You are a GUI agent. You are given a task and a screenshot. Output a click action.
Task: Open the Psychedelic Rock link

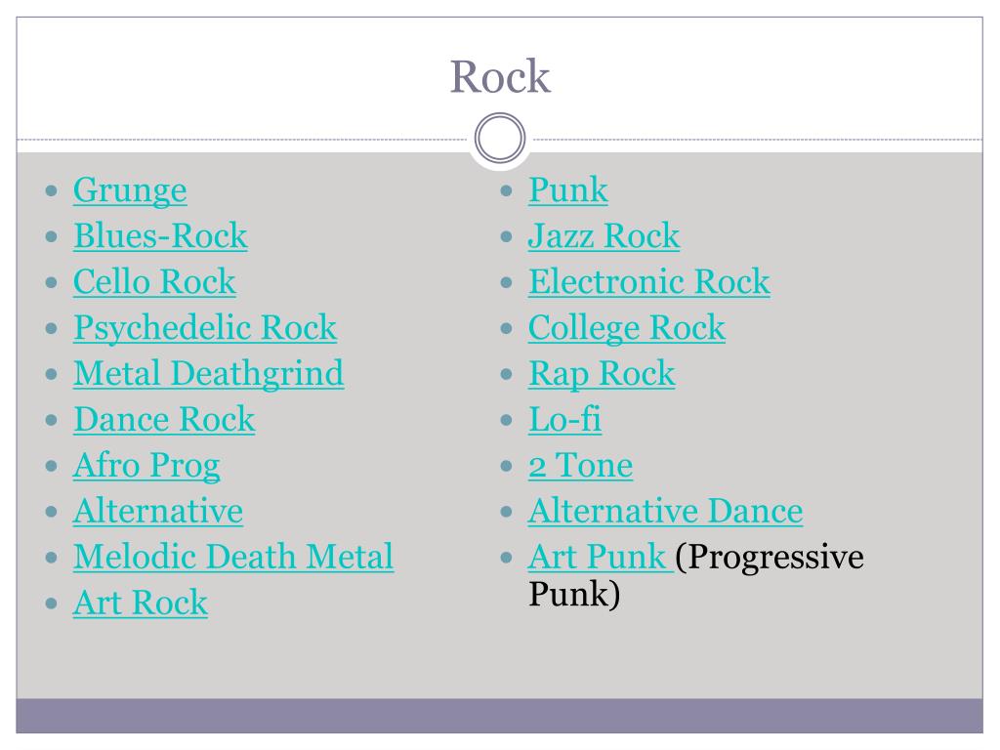(205, 328)
